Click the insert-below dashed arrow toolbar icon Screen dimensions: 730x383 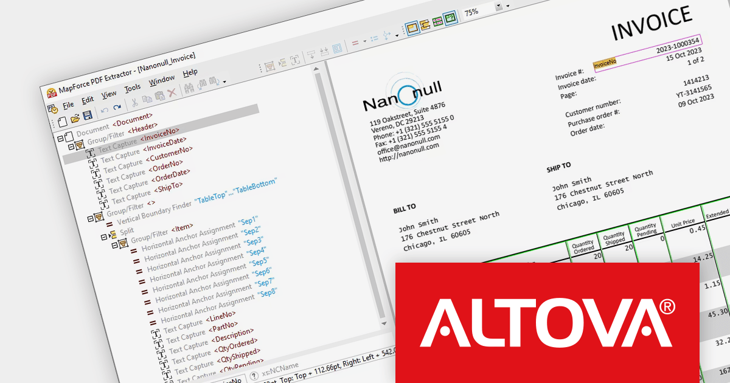(311, 54)
